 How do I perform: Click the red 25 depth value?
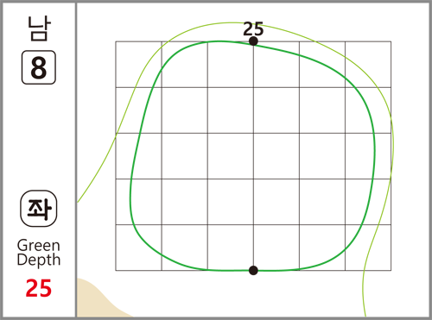coord(39,288)
